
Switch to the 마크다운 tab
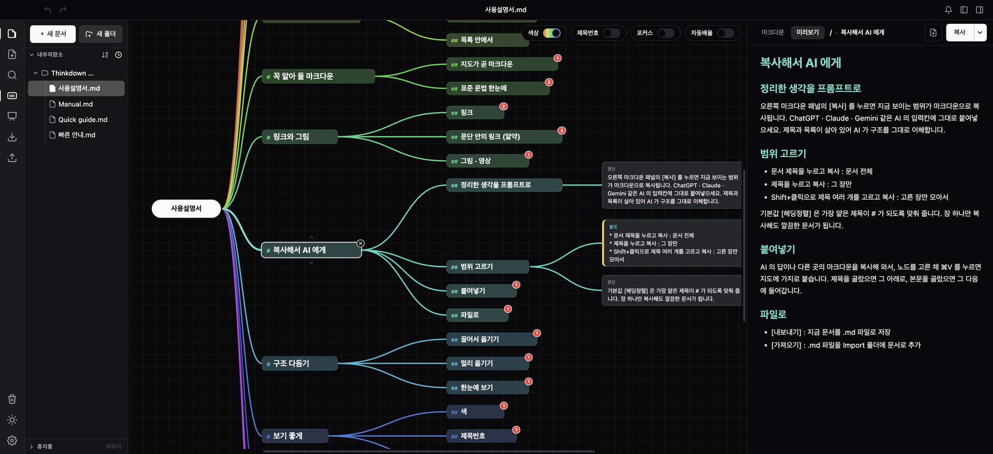coord(773,33)
